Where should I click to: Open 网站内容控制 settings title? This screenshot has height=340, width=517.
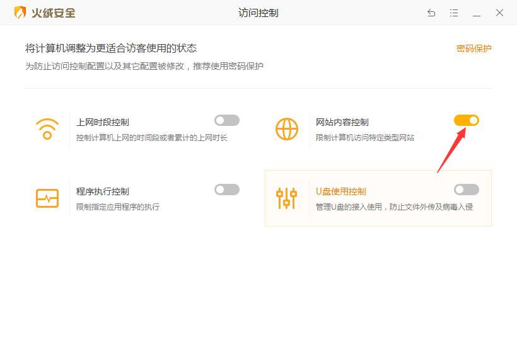click(342, 122)
